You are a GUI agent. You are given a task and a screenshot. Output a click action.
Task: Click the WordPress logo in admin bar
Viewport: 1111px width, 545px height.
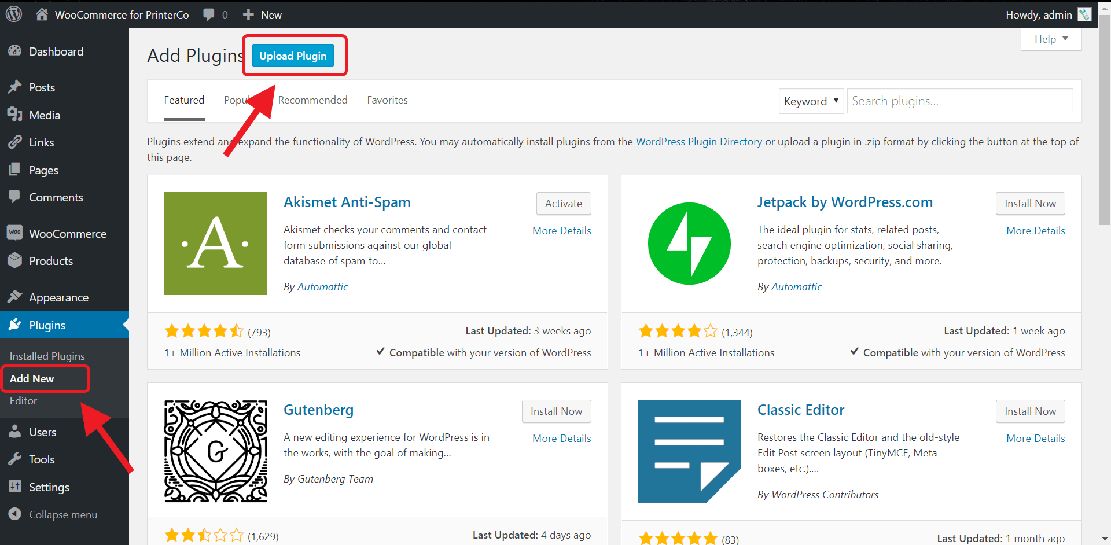[x=14, y=14]
